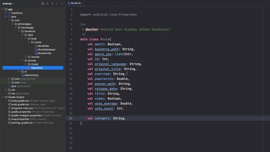Click the backdrop_path property in code
The width and height of the screenshot is (270, 152).
[x=107, y=49]
